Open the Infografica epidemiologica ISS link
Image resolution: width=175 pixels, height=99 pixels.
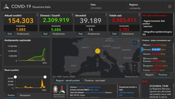pos(157,33)
